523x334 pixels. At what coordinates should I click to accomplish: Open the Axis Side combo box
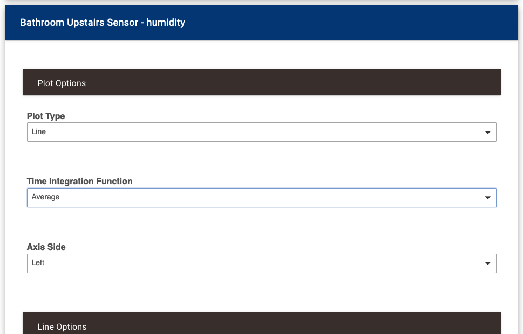pos(261,263)
